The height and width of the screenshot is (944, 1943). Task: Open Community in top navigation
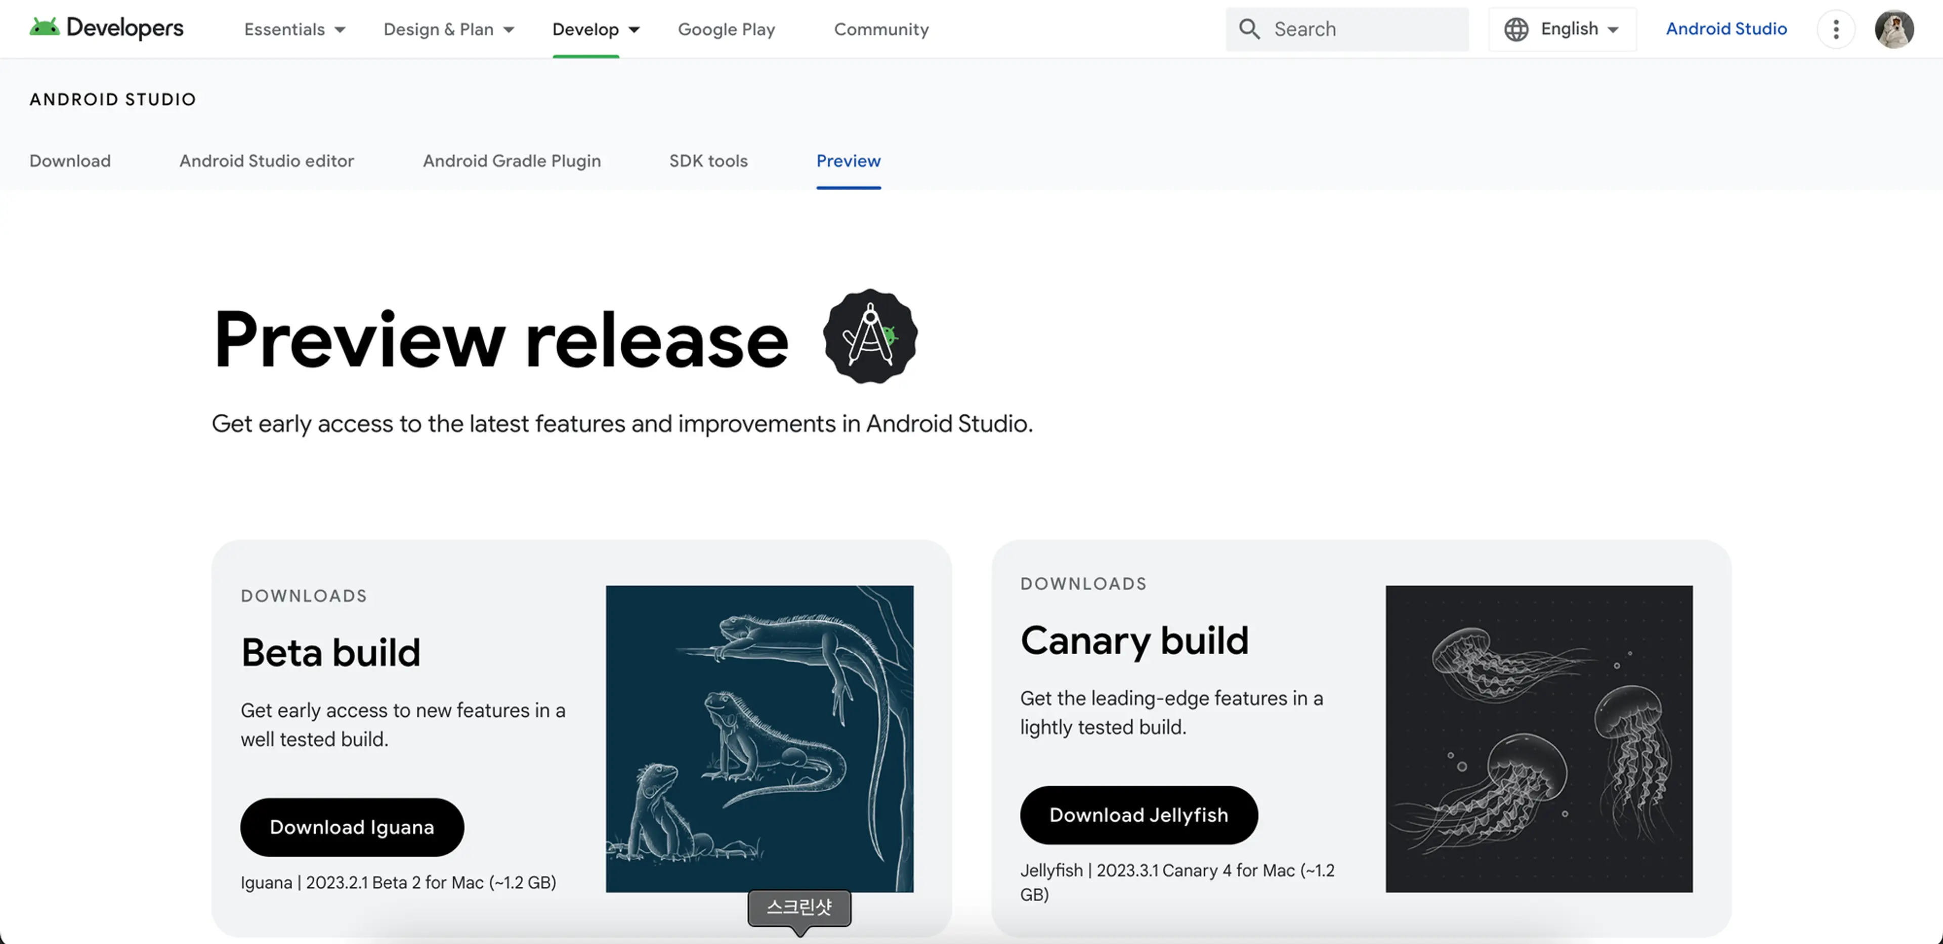pos(881,29)
